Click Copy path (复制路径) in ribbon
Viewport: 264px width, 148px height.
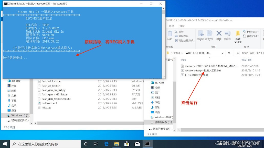pos(182,36)
